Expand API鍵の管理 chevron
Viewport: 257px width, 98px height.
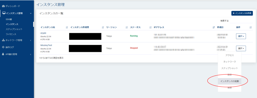(x=31, y=54)
